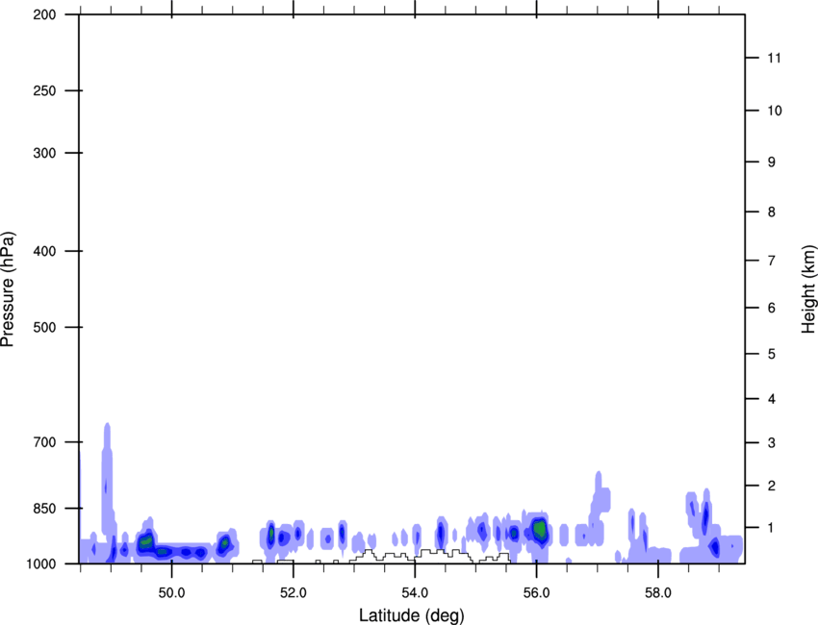Click the 400 pressure tick label
This screenshot has height=625, width=818.
click(44, 251)
